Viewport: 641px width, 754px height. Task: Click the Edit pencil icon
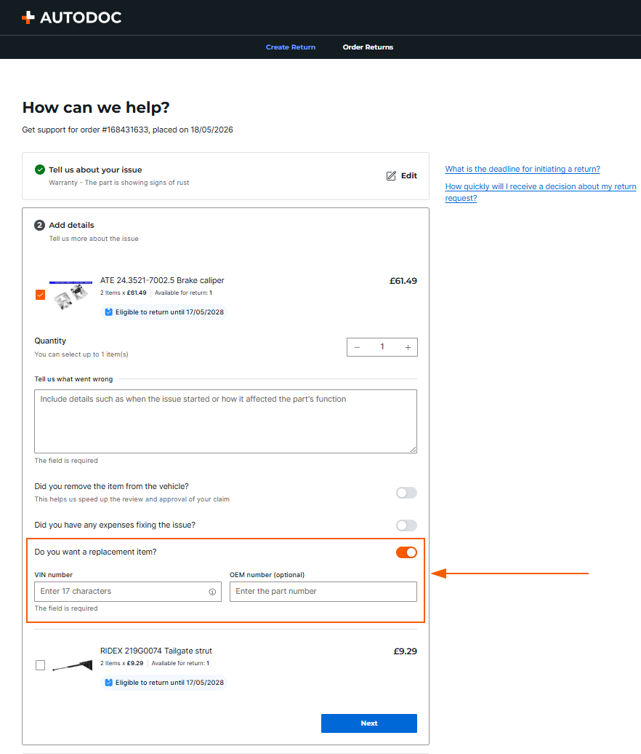[391, 176]
